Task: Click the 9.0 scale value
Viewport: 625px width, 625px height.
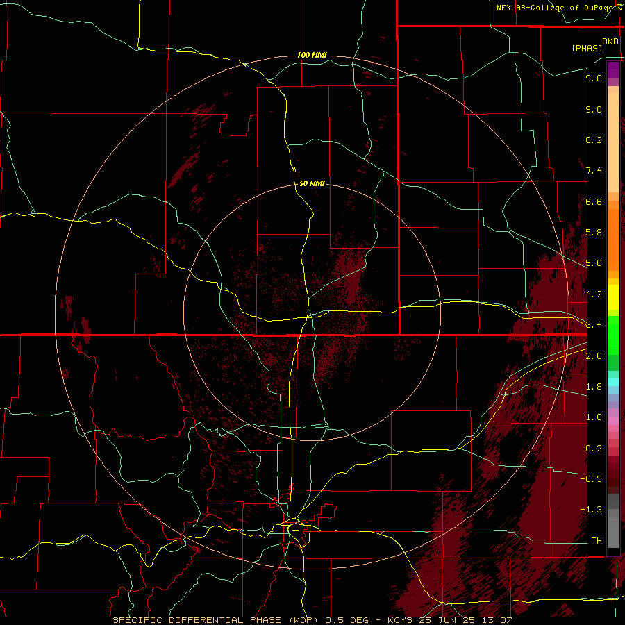Action: pyautogui.click(x=594, y=109)
